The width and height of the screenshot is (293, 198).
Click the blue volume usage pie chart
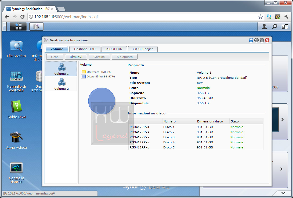tap(102, 101)
